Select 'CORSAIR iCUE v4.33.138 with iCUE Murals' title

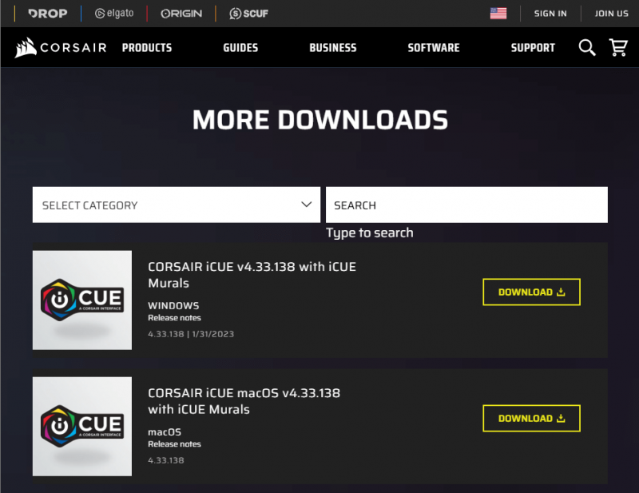coord(252,275)
